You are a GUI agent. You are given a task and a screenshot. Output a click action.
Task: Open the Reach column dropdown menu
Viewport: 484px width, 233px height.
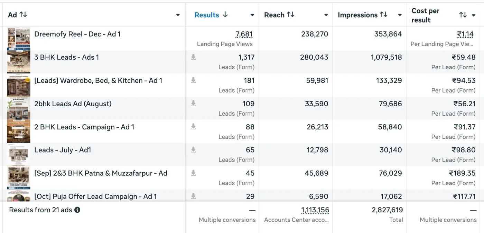(326, 15)
